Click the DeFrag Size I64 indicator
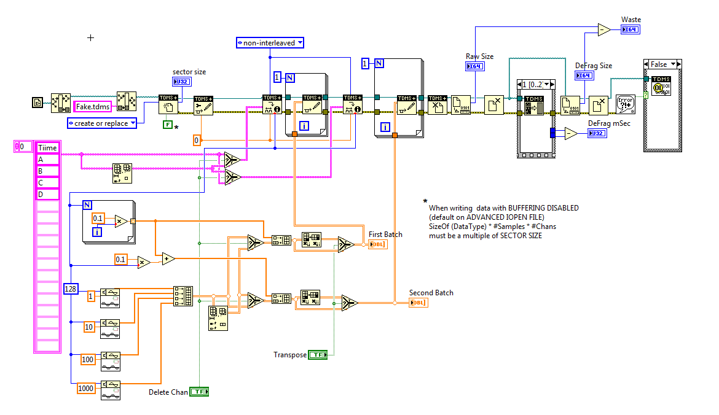Viewport: 719px width, 415px height. tap(584, 75)
